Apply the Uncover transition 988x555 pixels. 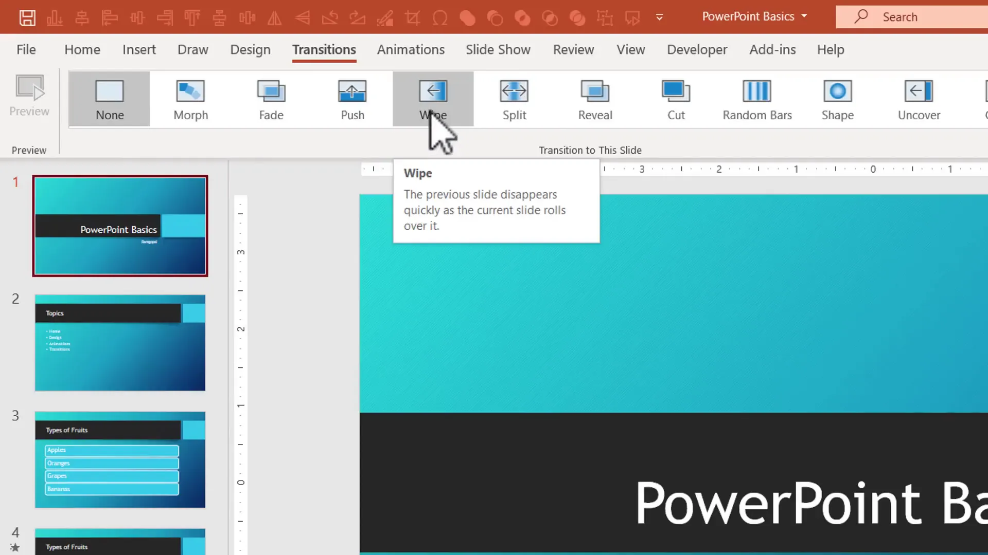919,99
